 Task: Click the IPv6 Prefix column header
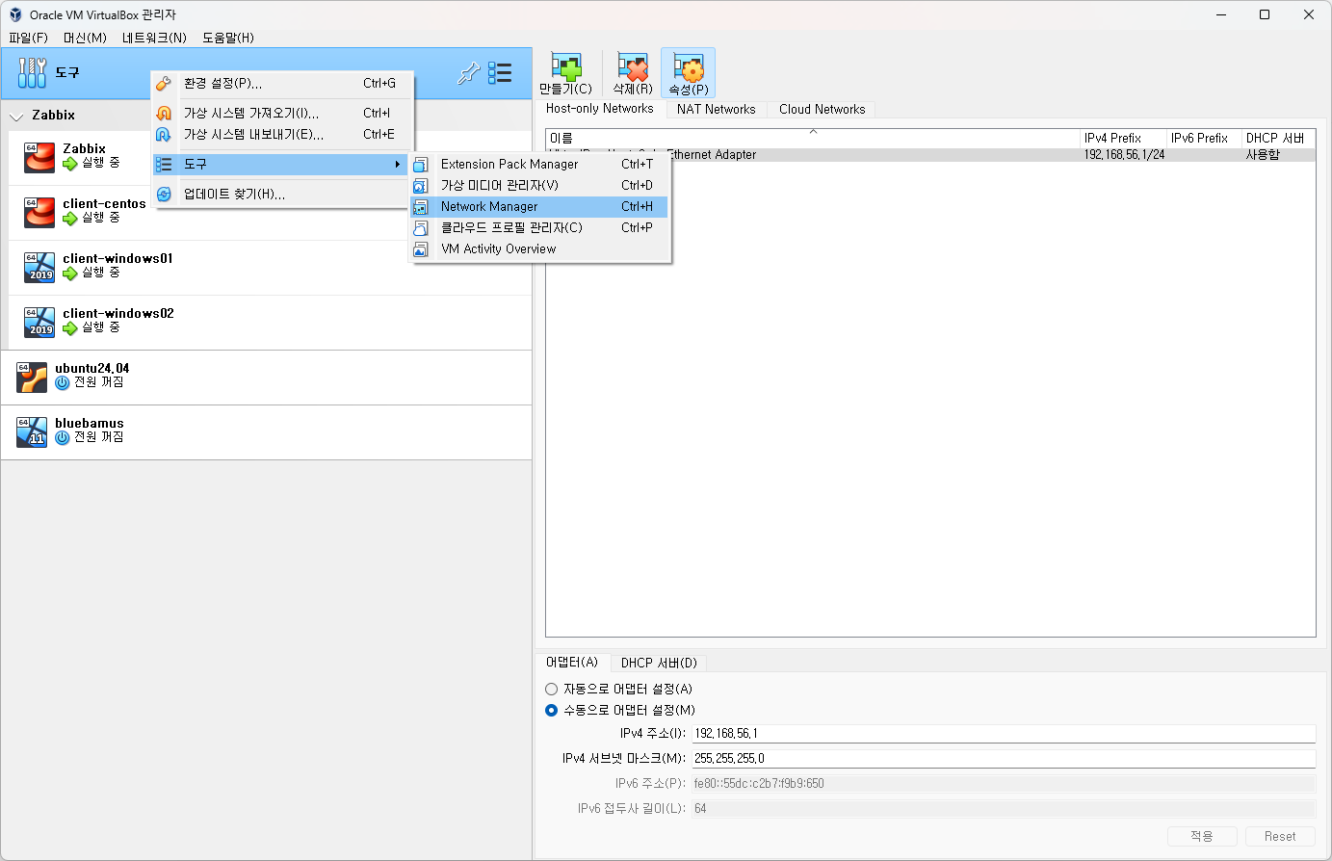1204,139
